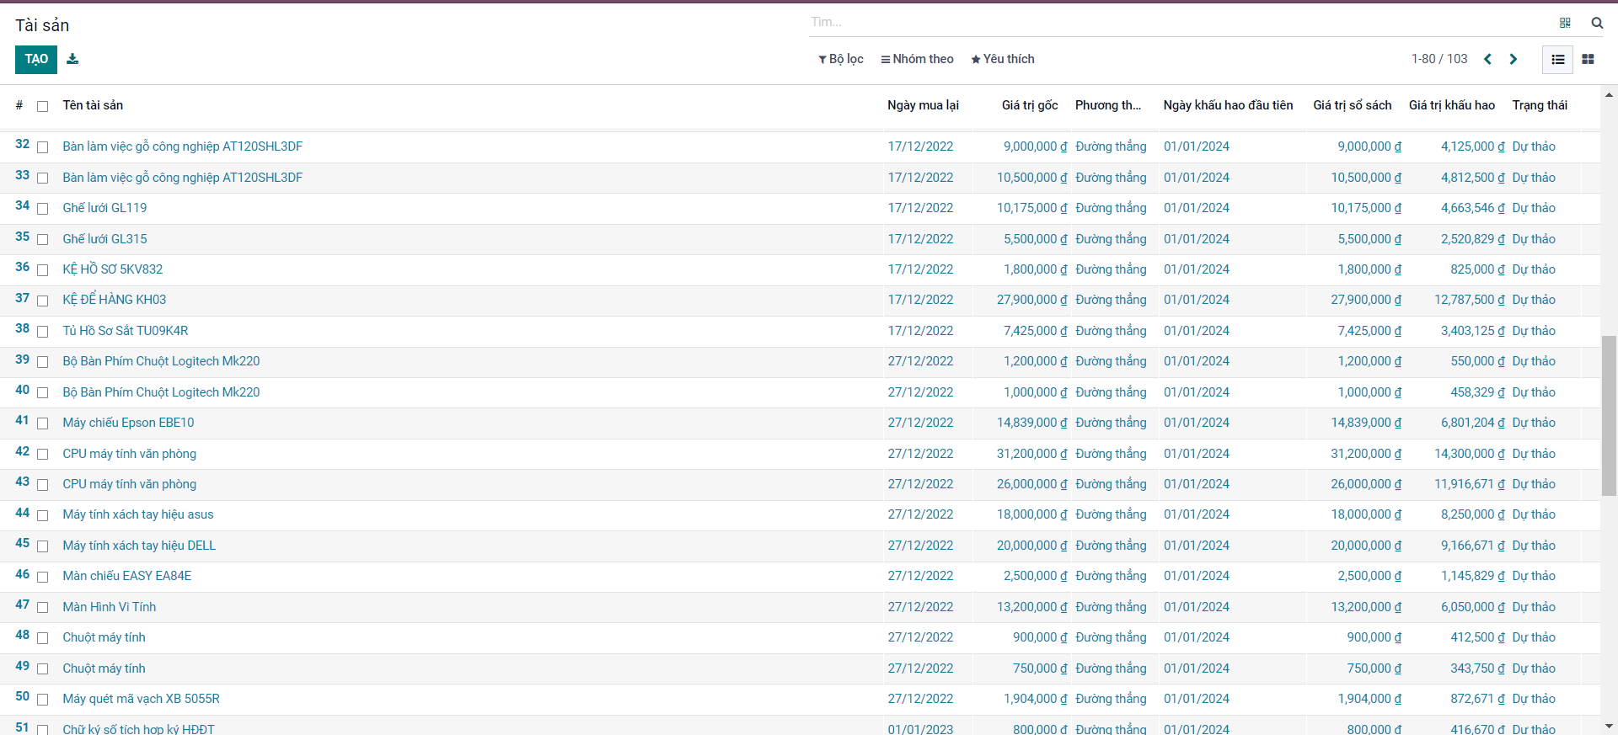Open asset Máy tính xách tay hiệu DELL

139,546
